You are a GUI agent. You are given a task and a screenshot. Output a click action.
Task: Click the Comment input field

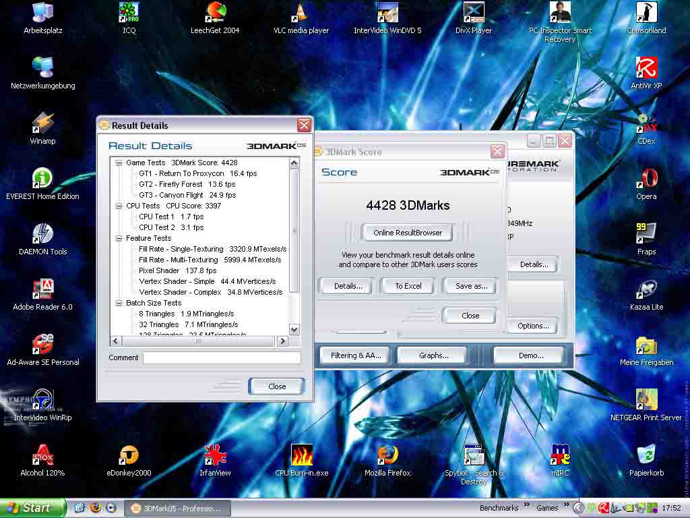click(222, 357)
